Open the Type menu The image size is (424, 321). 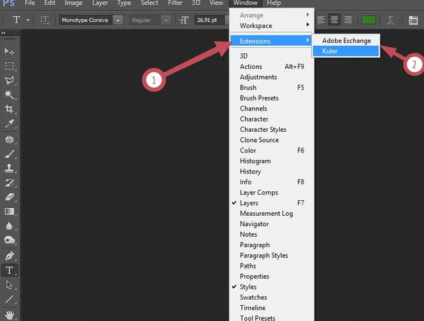pos(124,3)
